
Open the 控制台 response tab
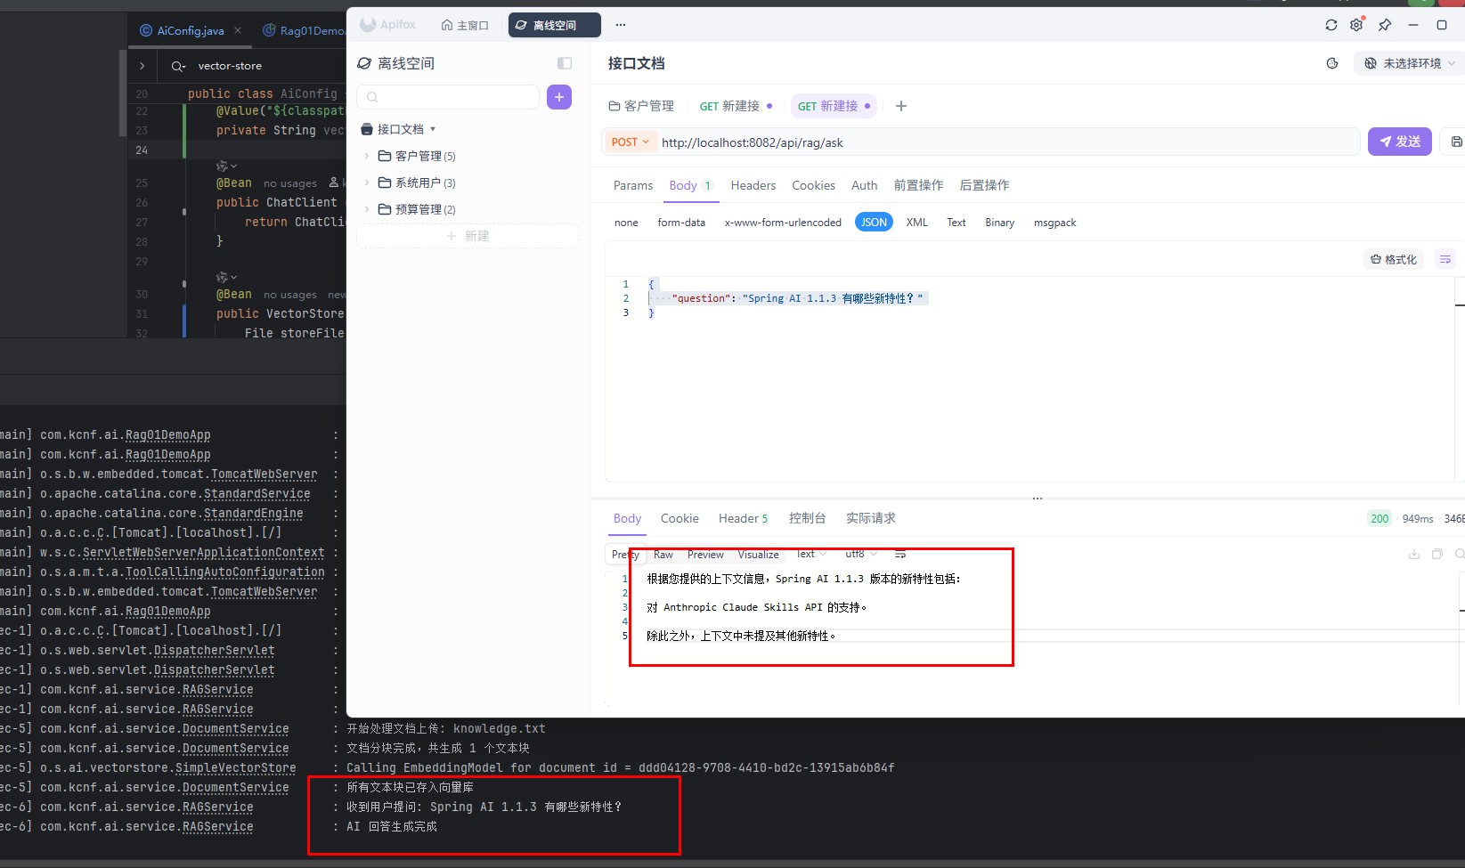click(x=807, y=518)
